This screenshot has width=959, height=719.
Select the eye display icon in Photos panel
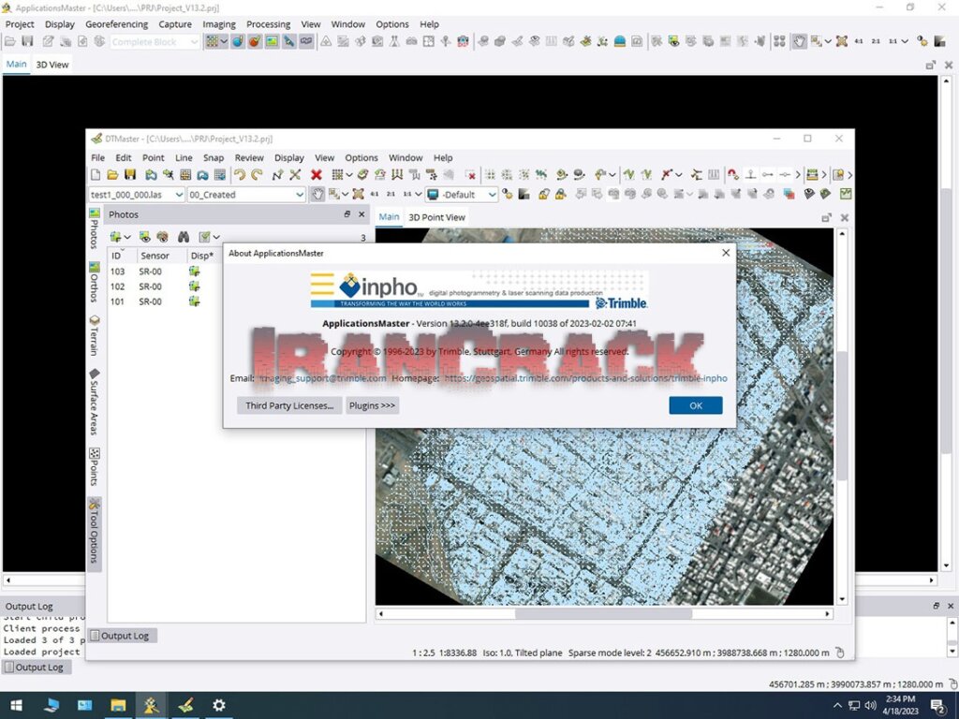coord(145,237)
